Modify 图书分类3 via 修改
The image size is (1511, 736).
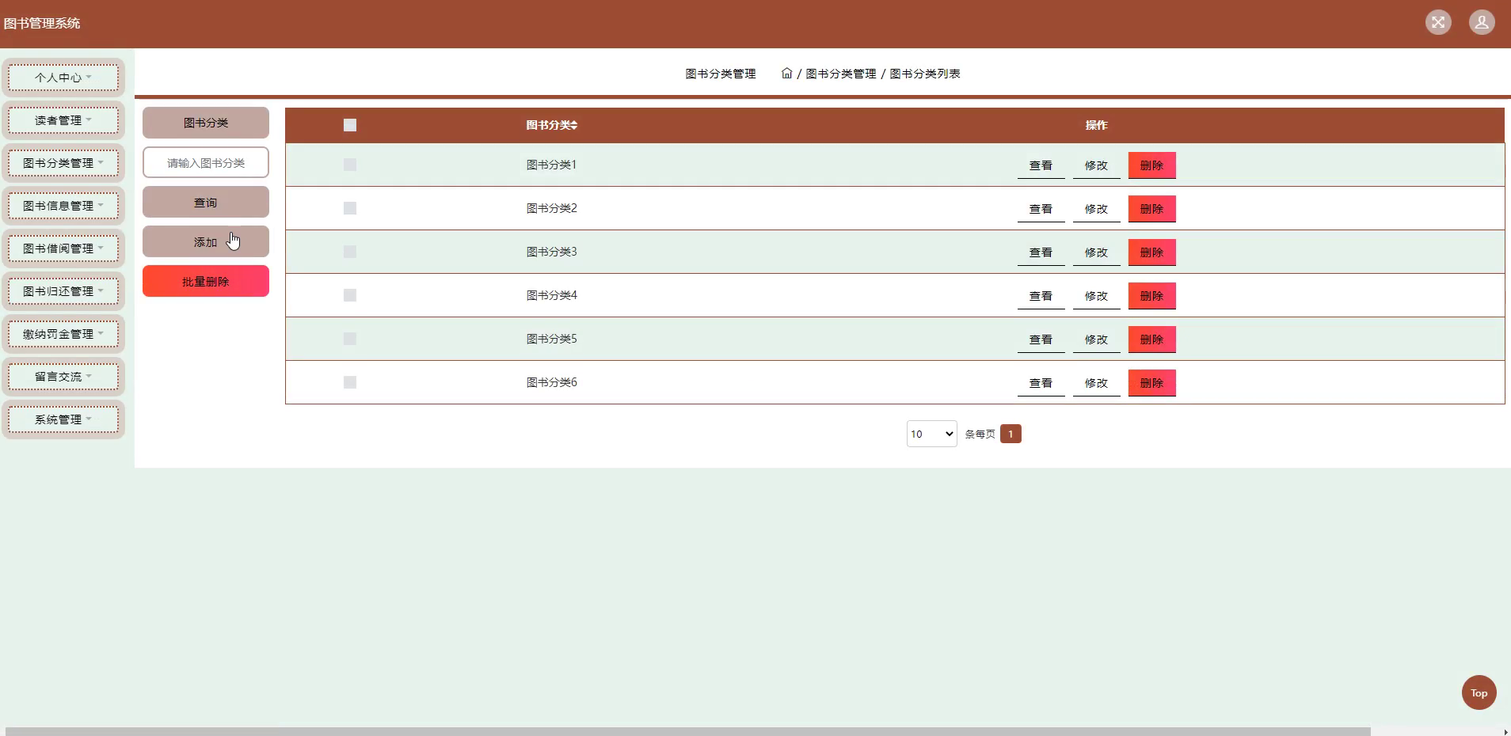pyautogui.click(x=1096, y=252)
